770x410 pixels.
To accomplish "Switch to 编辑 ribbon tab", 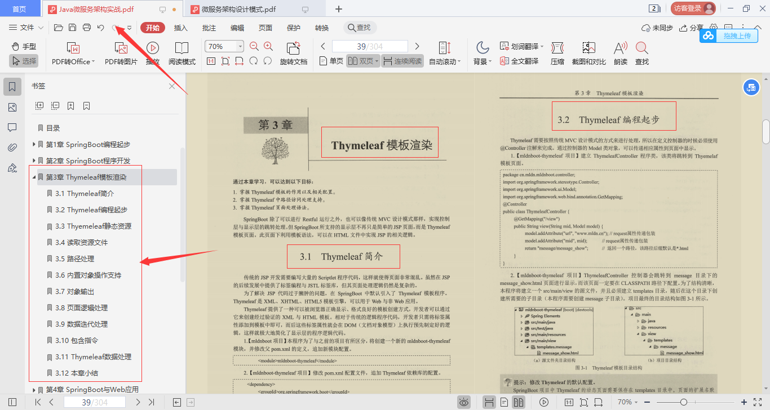I will [237, 28].
